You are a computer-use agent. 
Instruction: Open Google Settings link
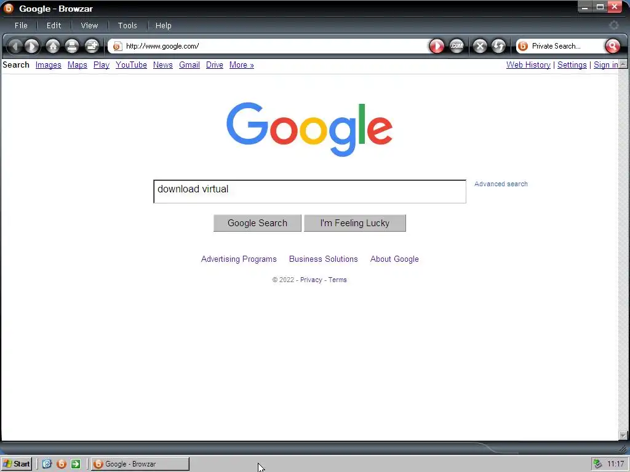572,65
